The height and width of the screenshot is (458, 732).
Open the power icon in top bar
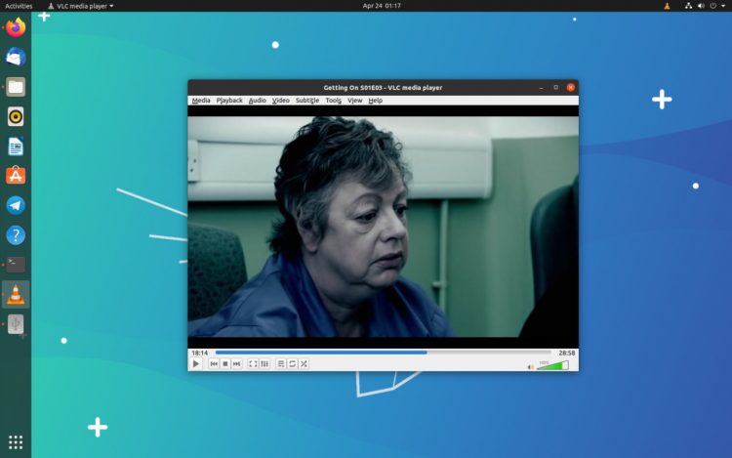[x=712, y=6]
